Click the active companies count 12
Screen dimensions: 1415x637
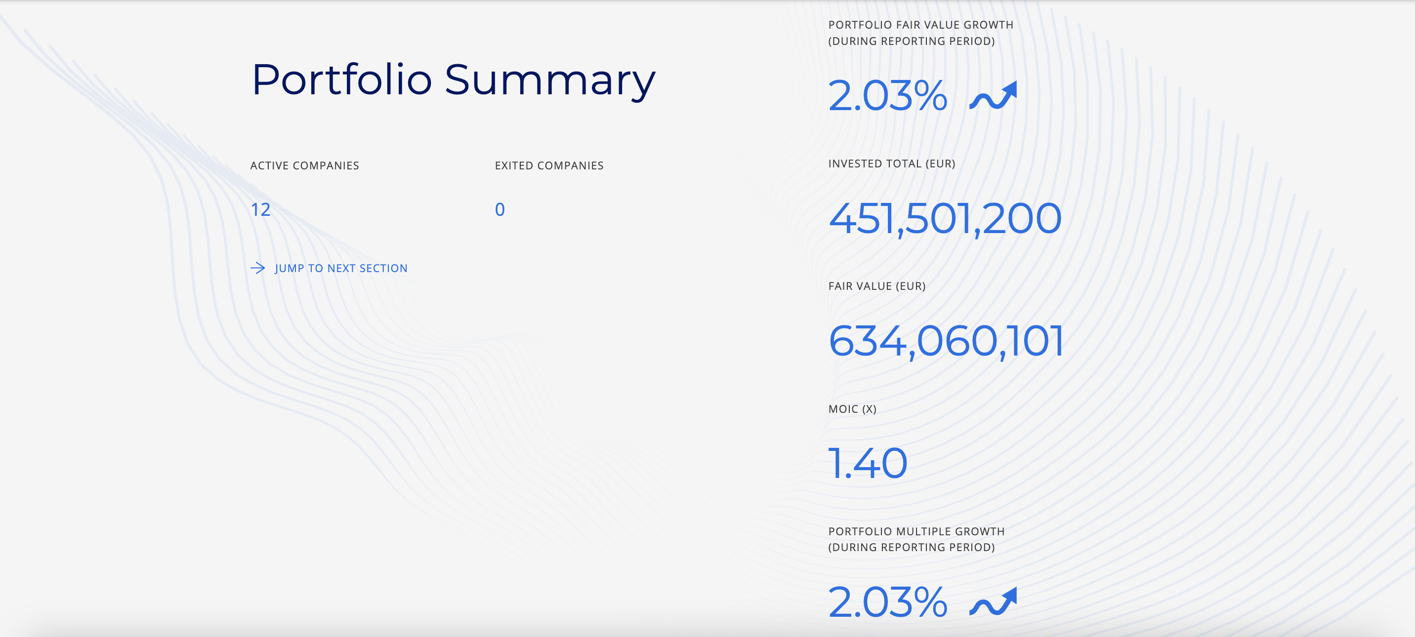click(260, 210)
